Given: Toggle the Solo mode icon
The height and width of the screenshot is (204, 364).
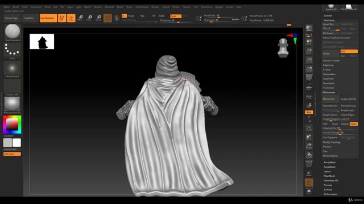Looking at the screenshot, I should [x=309, y=192].
